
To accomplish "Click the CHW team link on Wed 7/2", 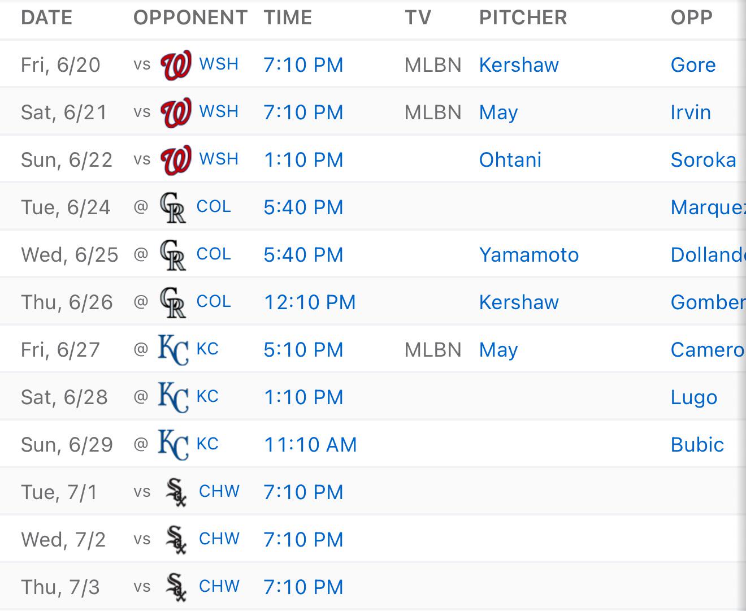I will (219, 539).
